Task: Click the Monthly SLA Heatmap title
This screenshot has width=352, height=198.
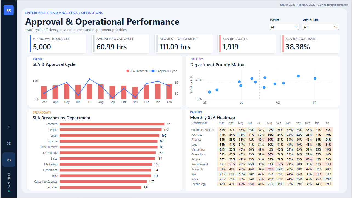Action: [212, 117]
